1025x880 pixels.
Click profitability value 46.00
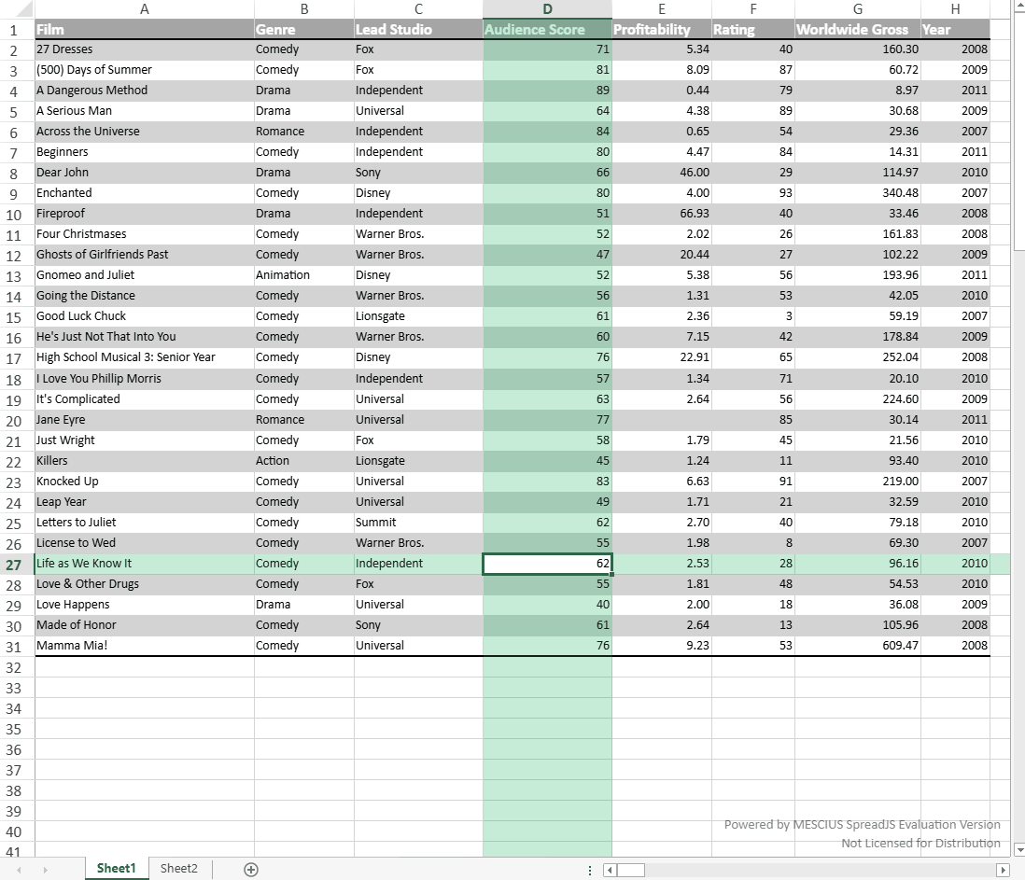[662, 173]
